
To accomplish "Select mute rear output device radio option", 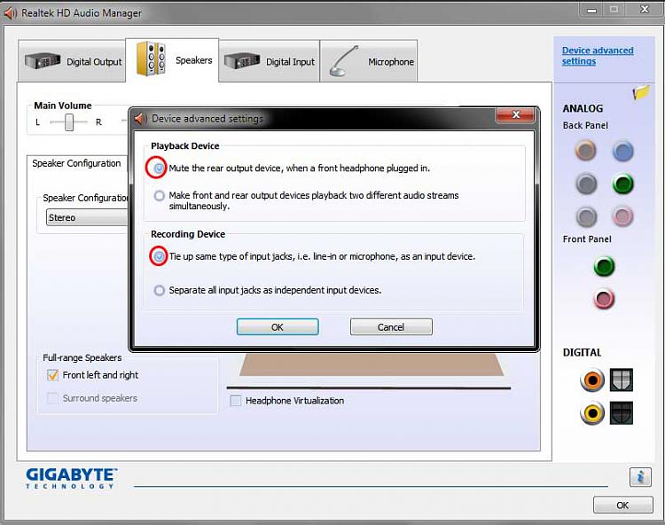I will pyautogui.click(x=159, y=168).
